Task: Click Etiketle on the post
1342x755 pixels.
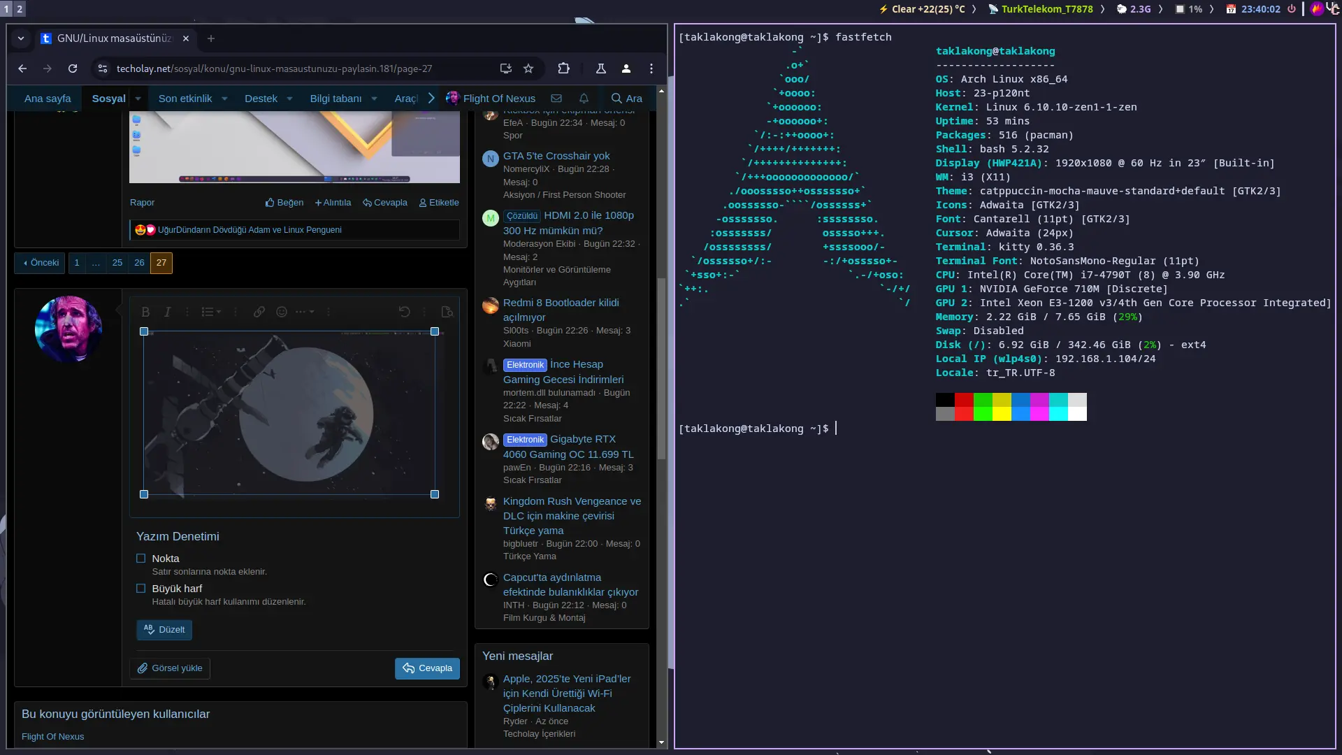Action: click(x=439, y=203)
